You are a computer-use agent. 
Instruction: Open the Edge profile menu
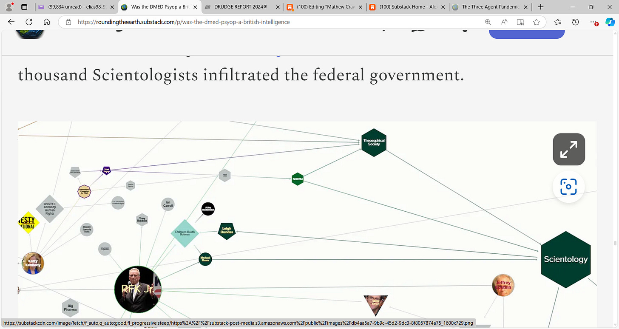[x=9, y=7]
